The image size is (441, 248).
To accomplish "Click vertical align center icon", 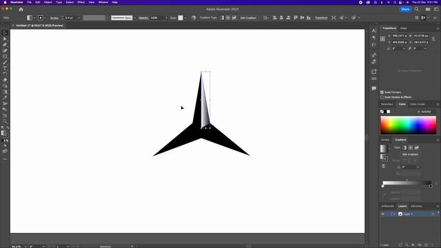I will coord(302,18).
